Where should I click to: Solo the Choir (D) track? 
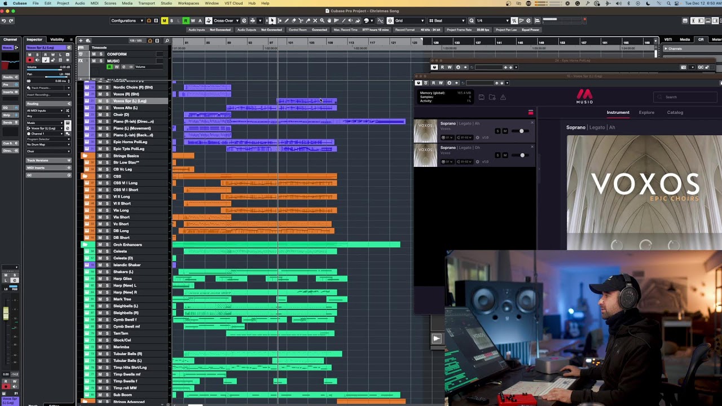pyautogui.click(x=107, y=114)
